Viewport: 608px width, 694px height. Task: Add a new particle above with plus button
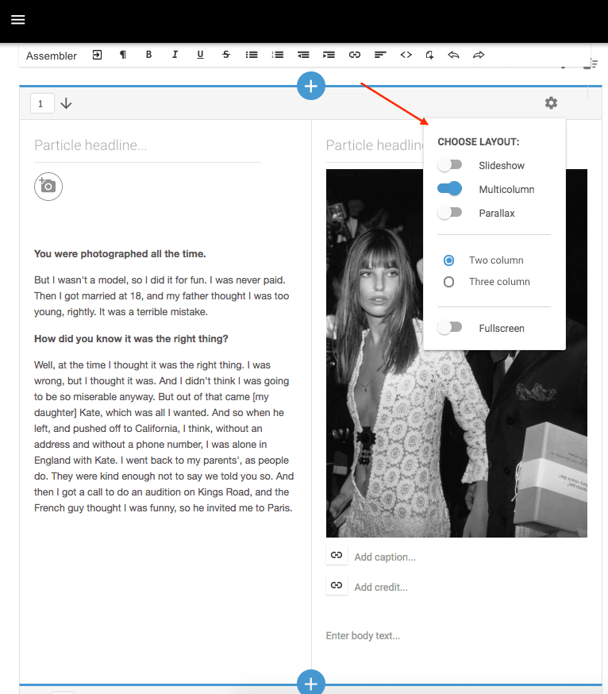[311, 86]
